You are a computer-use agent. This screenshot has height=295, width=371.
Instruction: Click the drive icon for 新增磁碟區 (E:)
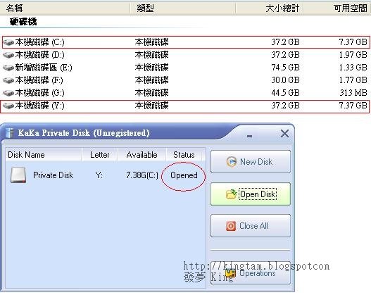pyautogui.click(x=8, y=68)
